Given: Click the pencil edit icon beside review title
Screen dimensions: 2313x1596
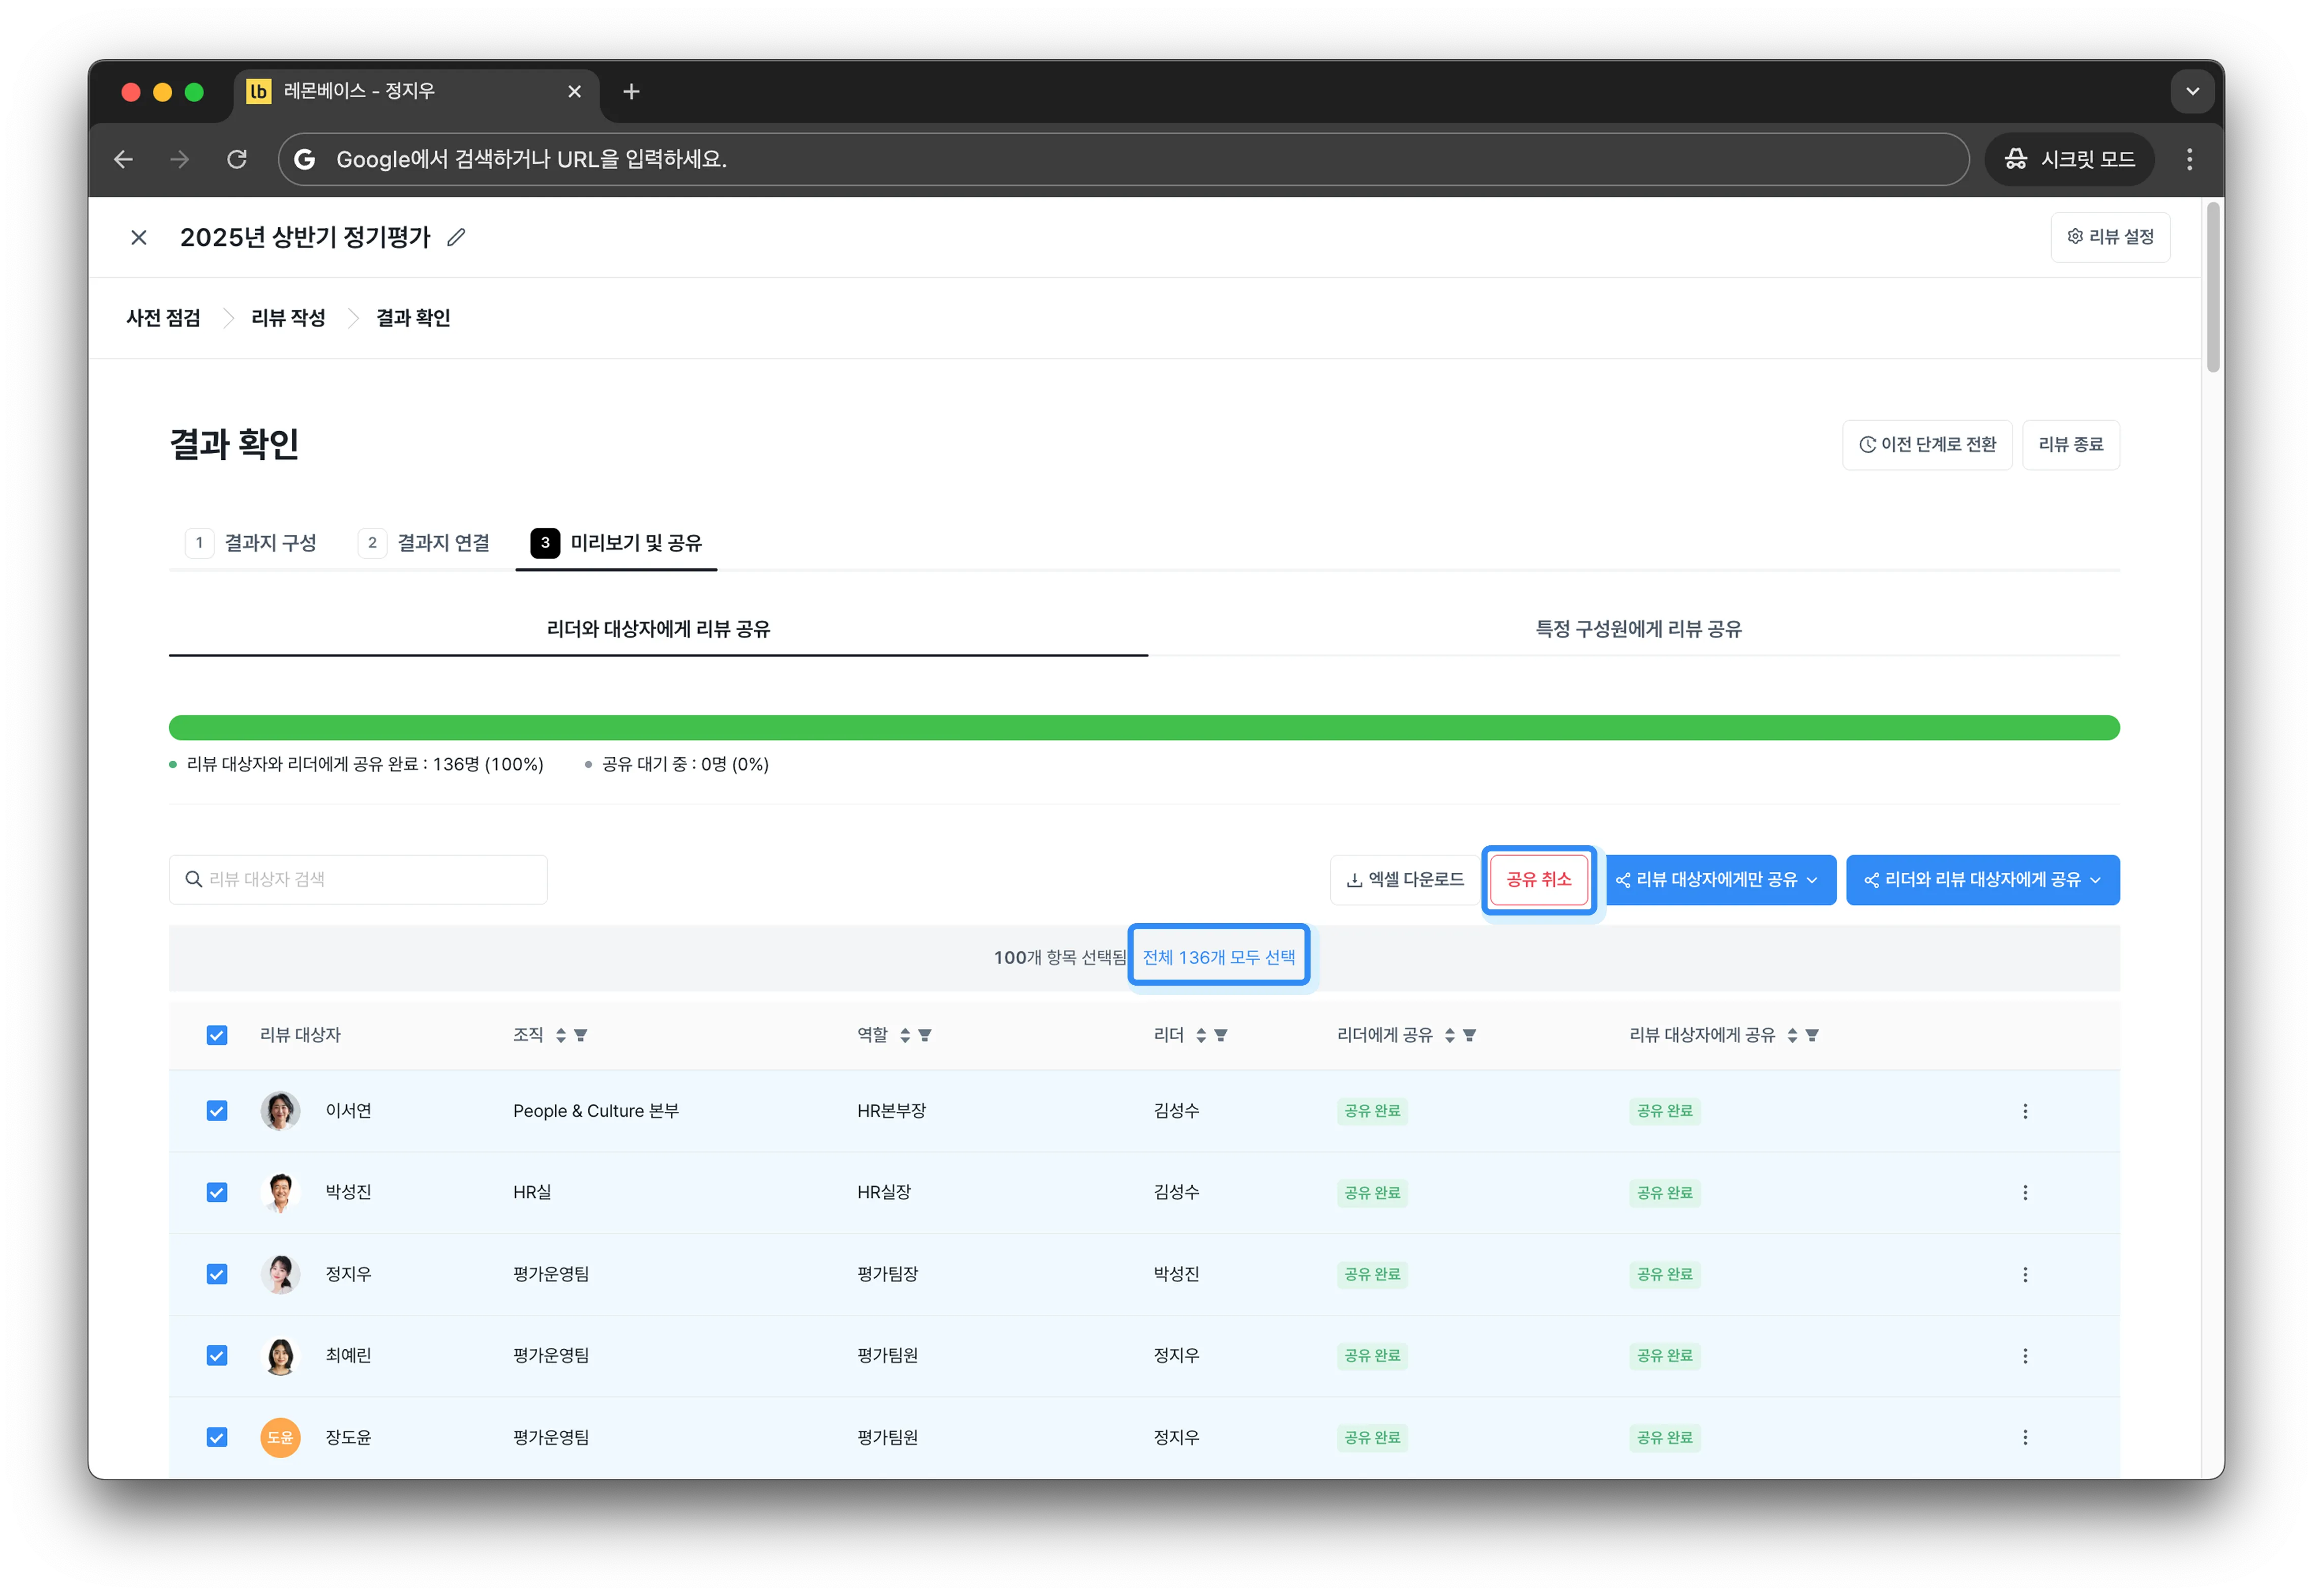Looking at the screenshot, I should [x=456, y=237].
